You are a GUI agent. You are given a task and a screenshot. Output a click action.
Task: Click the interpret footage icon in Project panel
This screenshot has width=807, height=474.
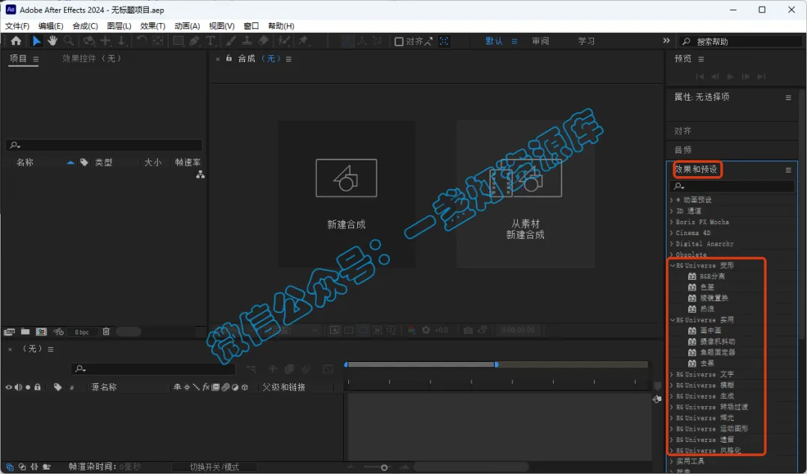[9, 331]
